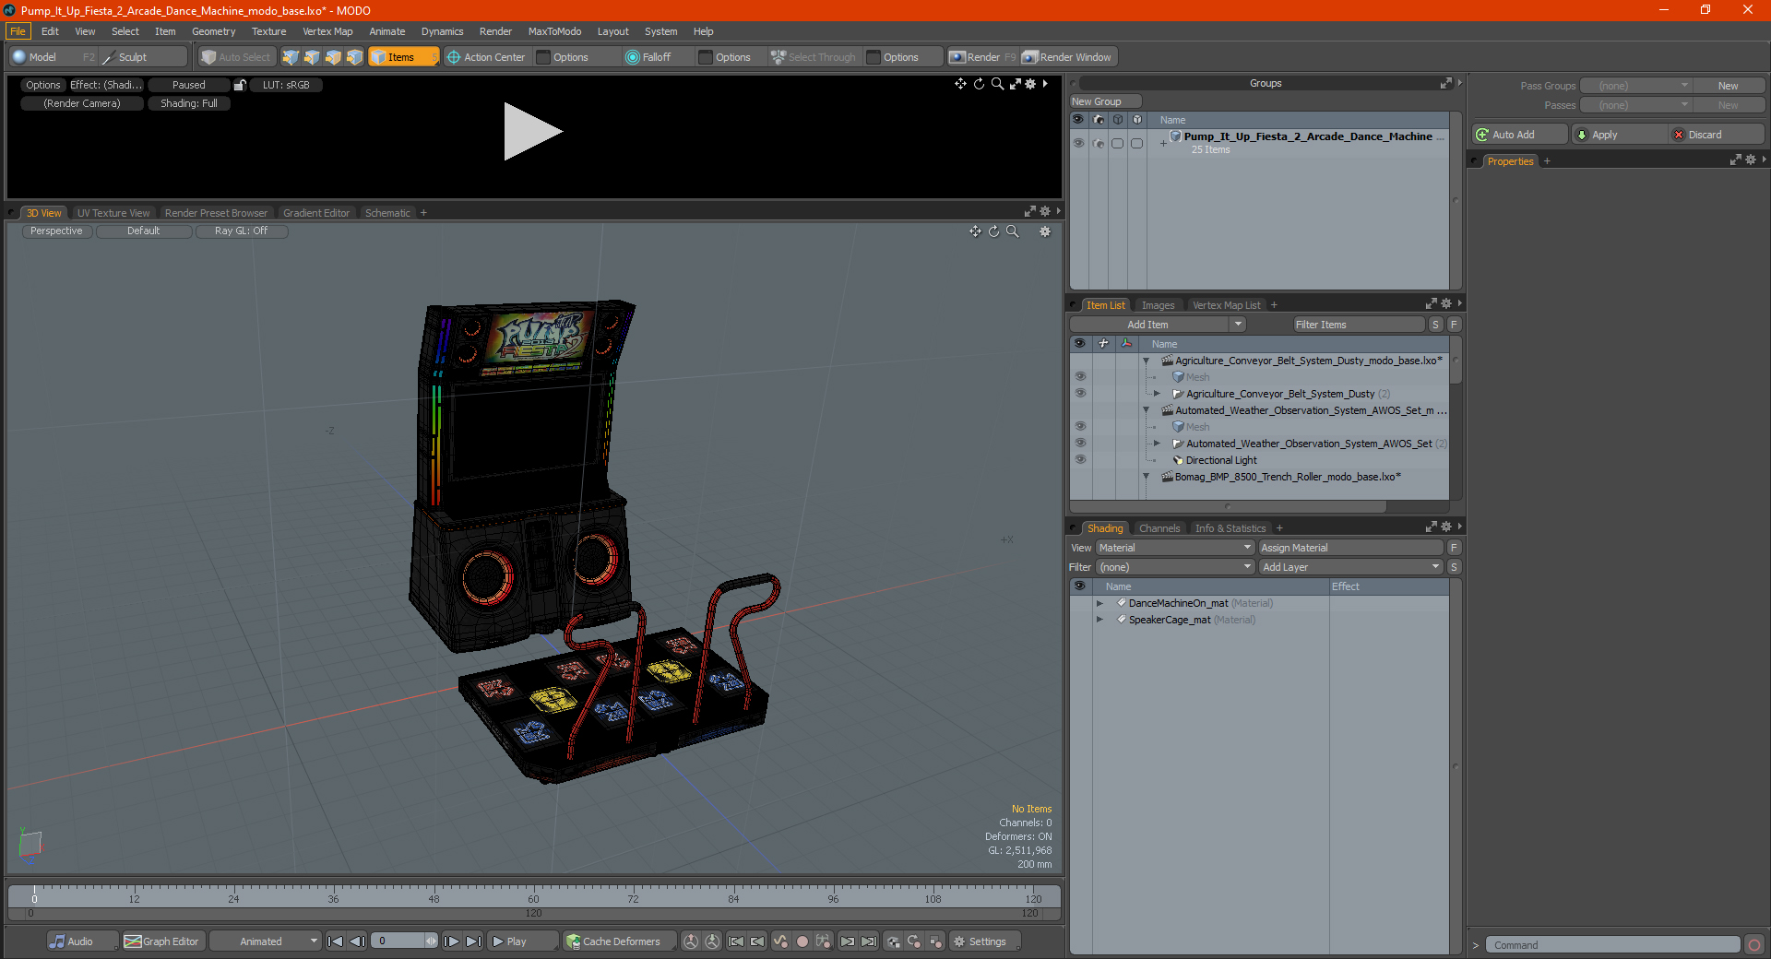Select the Polygons selection mode icon
1771x959 pixels.
[333, 57]
